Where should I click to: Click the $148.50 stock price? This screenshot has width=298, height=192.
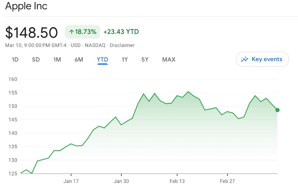[x=31, y=32]
